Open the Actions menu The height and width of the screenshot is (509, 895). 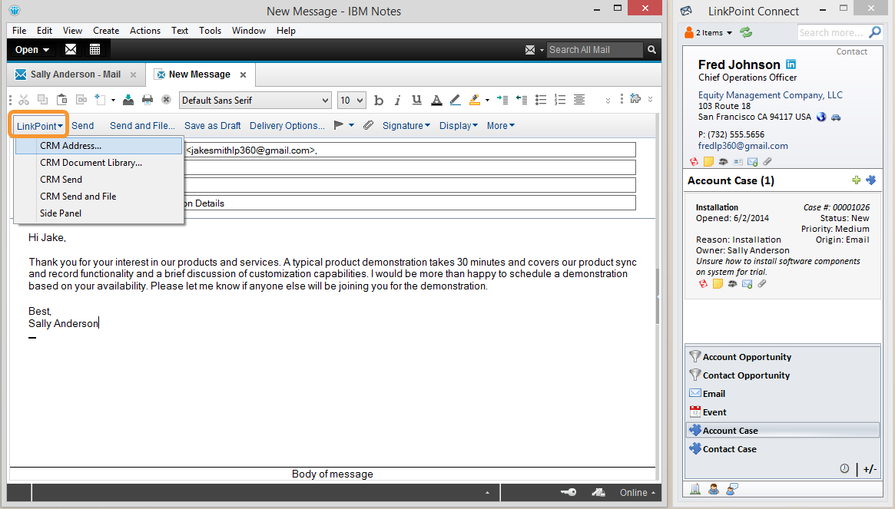(145, 31)
